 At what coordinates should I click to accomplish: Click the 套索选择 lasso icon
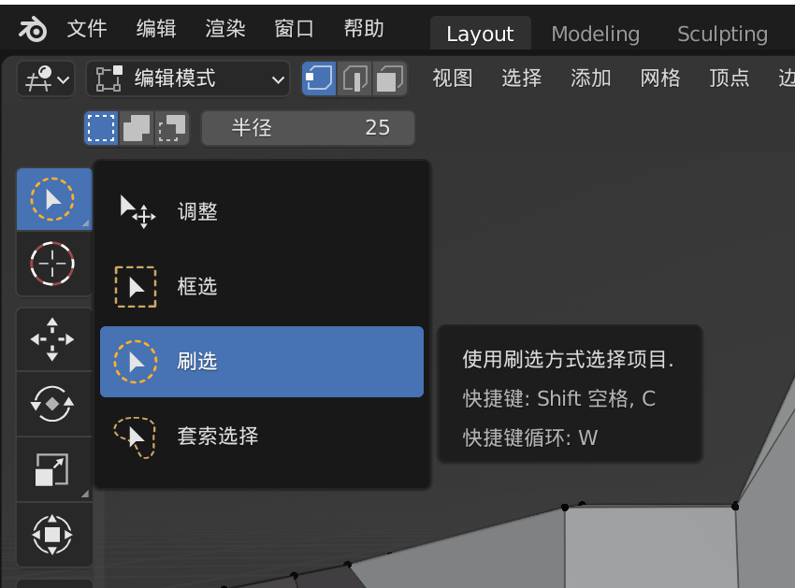(x=135, y=437)
